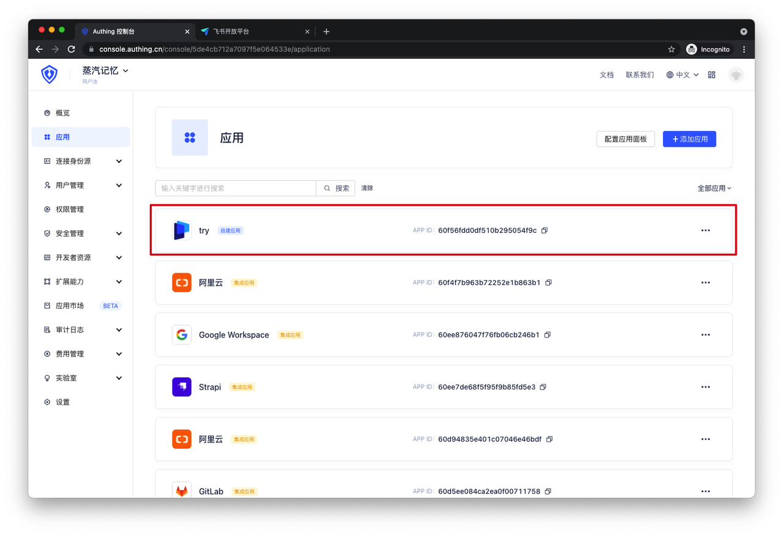
Task: Expand the 蒸汽记忆 user pool dropdown
Action: pos(105,71)
